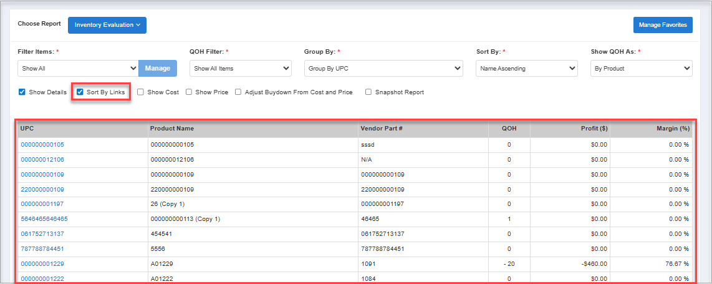Click the Manage button beside Filter Items
This screenshot has width=712, height=284.
158,68
